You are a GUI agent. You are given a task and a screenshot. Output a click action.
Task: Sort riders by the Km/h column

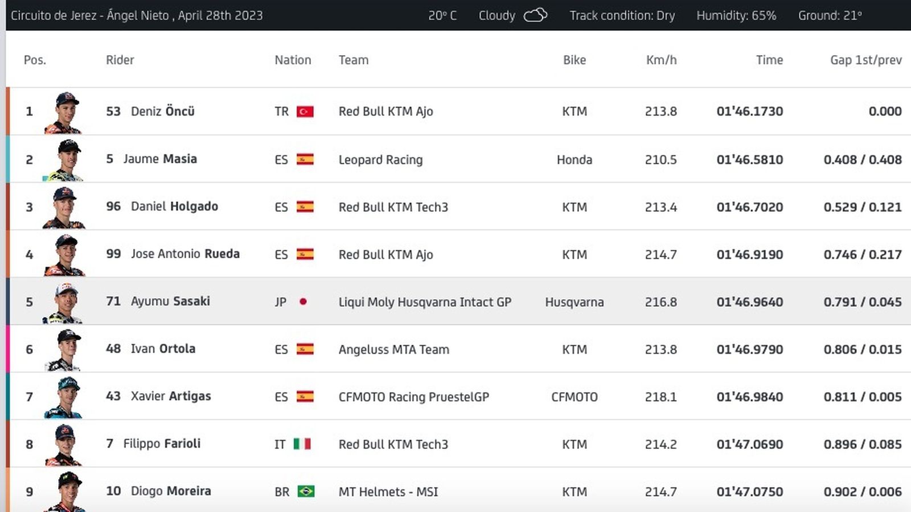(x=660, y=60)
